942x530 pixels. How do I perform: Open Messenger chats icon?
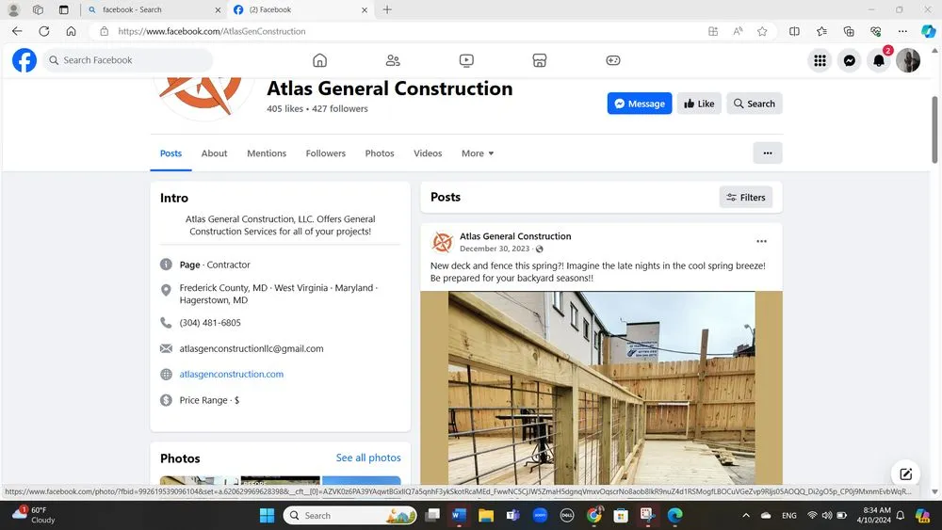pyautogui.click(x=849, y=60)
